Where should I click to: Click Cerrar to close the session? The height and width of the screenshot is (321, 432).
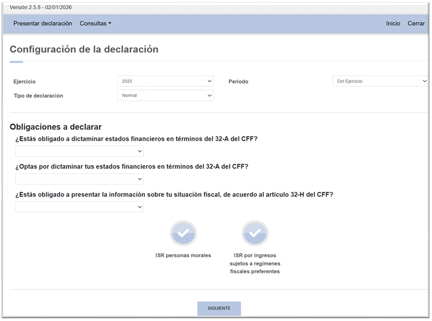coord(416,23)
